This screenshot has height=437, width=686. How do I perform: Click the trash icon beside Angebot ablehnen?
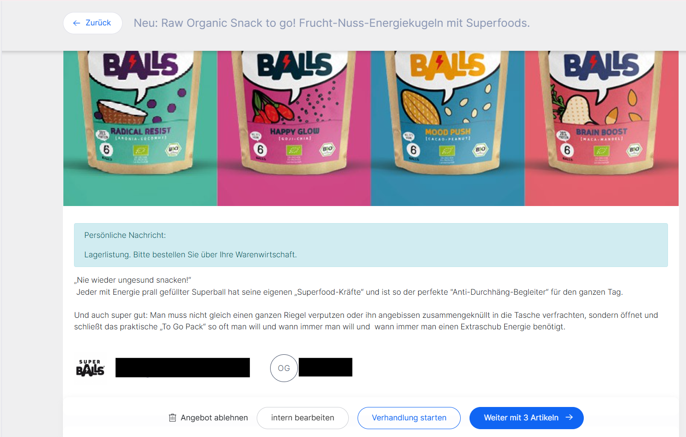pos(173,418)
